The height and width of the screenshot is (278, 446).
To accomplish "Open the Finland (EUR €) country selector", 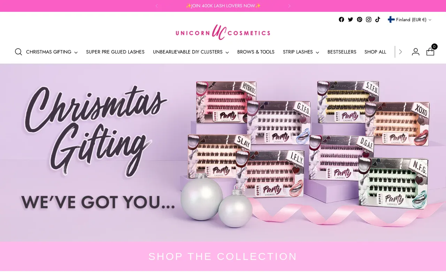I will [409, 19].
